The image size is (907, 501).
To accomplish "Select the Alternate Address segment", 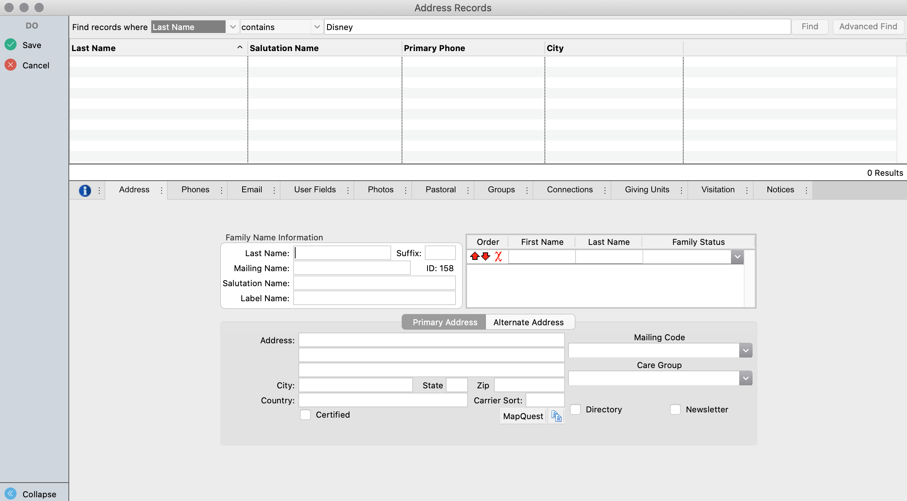I will point(528,322).
